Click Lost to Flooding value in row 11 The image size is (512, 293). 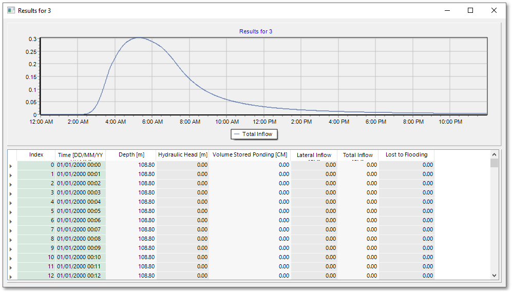point(406,266)
